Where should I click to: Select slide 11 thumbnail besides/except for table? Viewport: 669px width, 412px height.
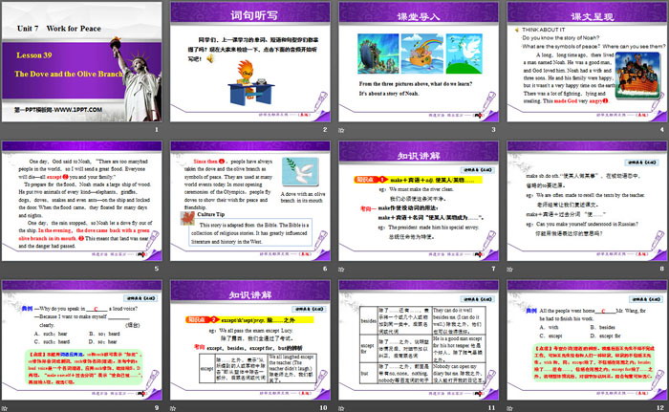click(x=419, y=340)
